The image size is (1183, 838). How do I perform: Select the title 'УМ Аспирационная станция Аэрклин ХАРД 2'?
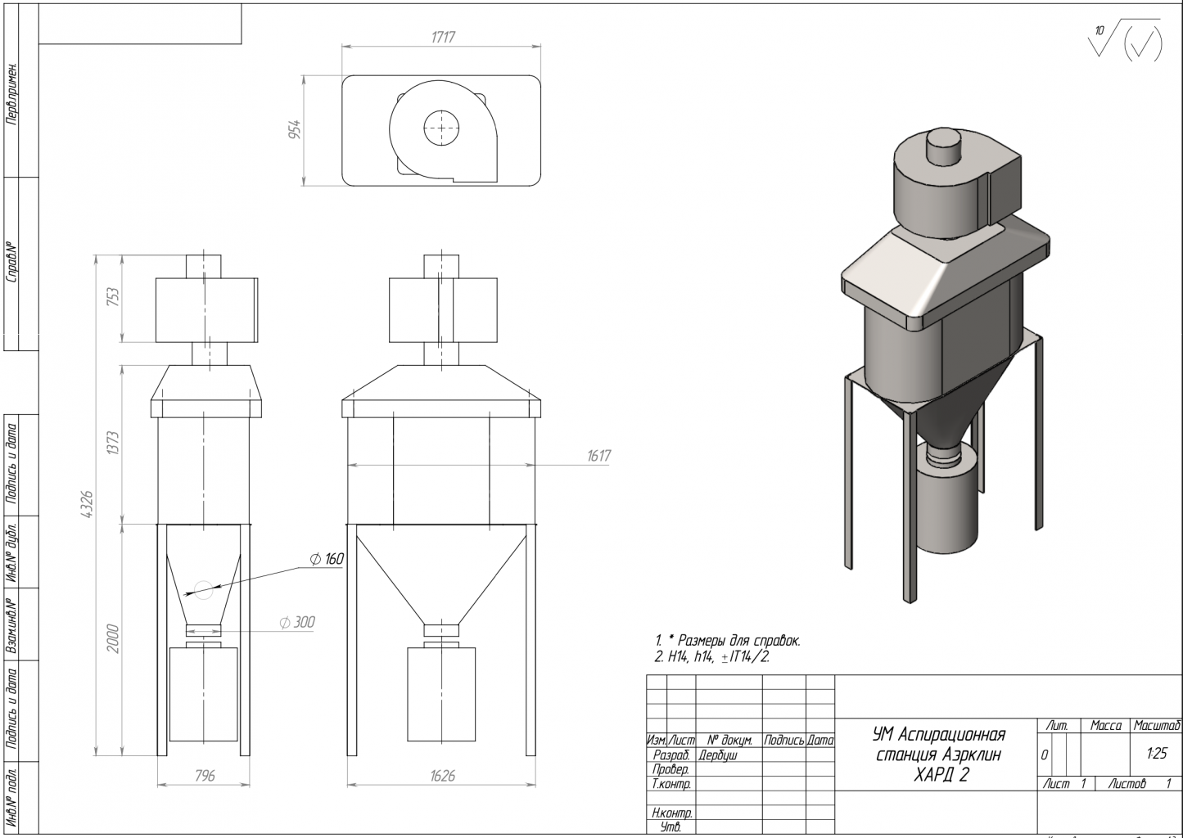pos(939,754)
